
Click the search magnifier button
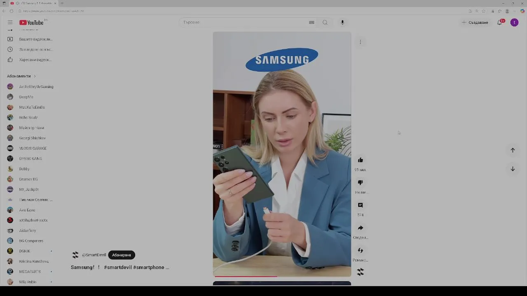pyautogui.click(x=325, y=22)
